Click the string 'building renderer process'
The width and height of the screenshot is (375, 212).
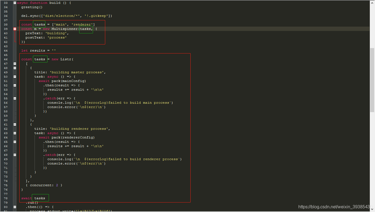(79, 129)
